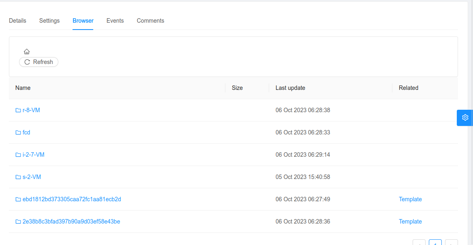Click the circular refresh arrow icon
The height and width of the screenshot is (245, 473).
coord(27,62)
